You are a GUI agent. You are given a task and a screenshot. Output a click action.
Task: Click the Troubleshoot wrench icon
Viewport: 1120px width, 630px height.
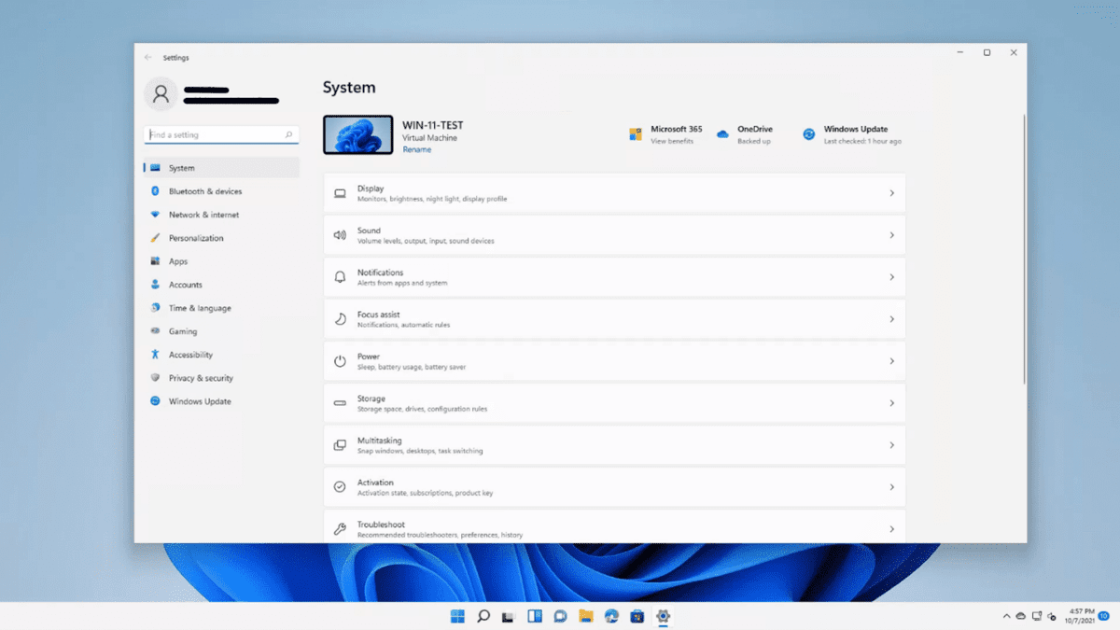[x=340, y=526]
